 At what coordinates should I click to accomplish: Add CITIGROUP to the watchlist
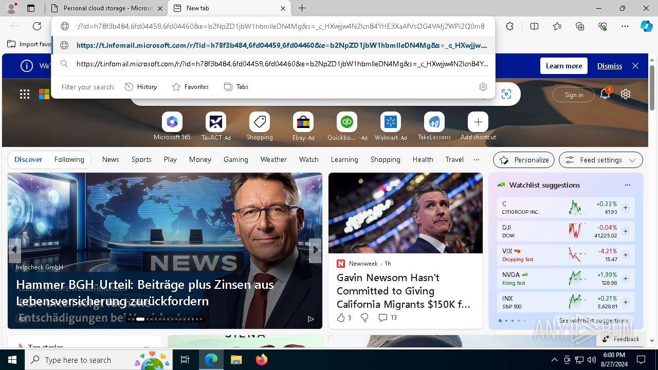click(626, 208)
